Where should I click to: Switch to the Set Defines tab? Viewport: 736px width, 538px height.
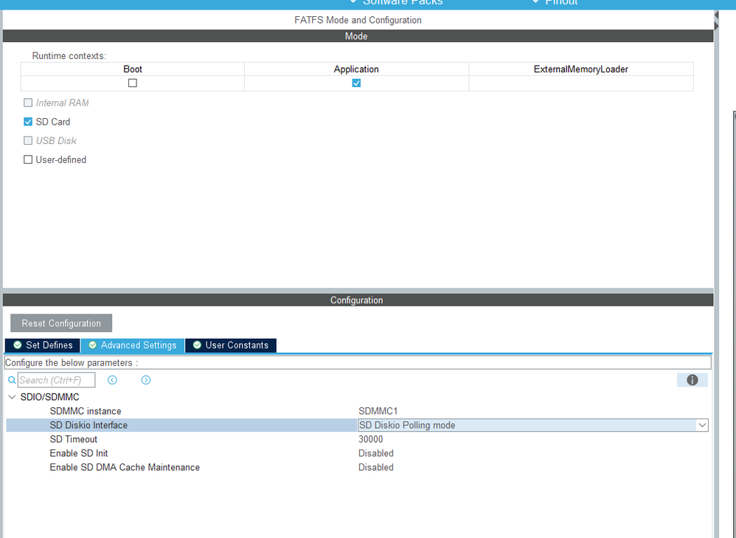43,345
